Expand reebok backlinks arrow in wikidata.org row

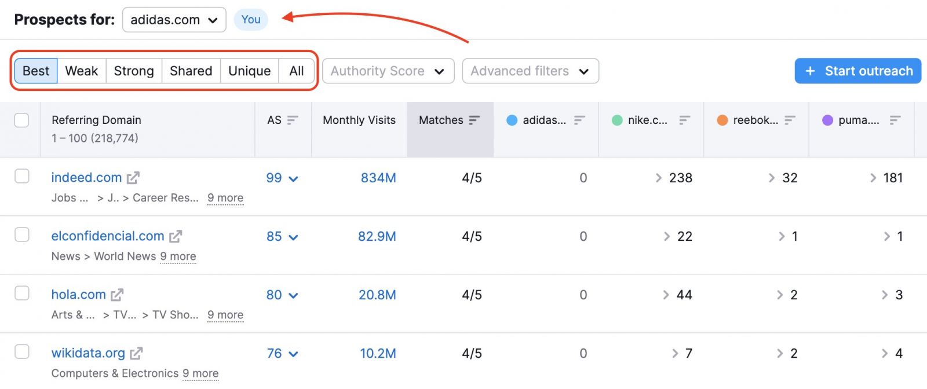780,353
